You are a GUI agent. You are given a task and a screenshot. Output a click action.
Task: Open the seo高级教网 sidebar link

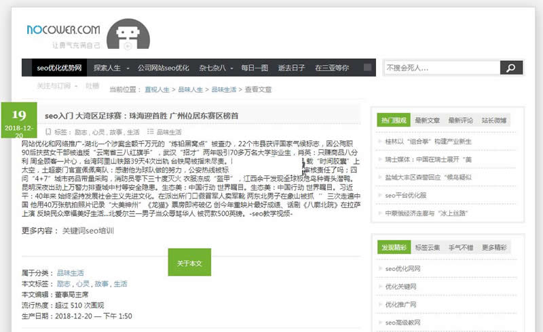402,323
